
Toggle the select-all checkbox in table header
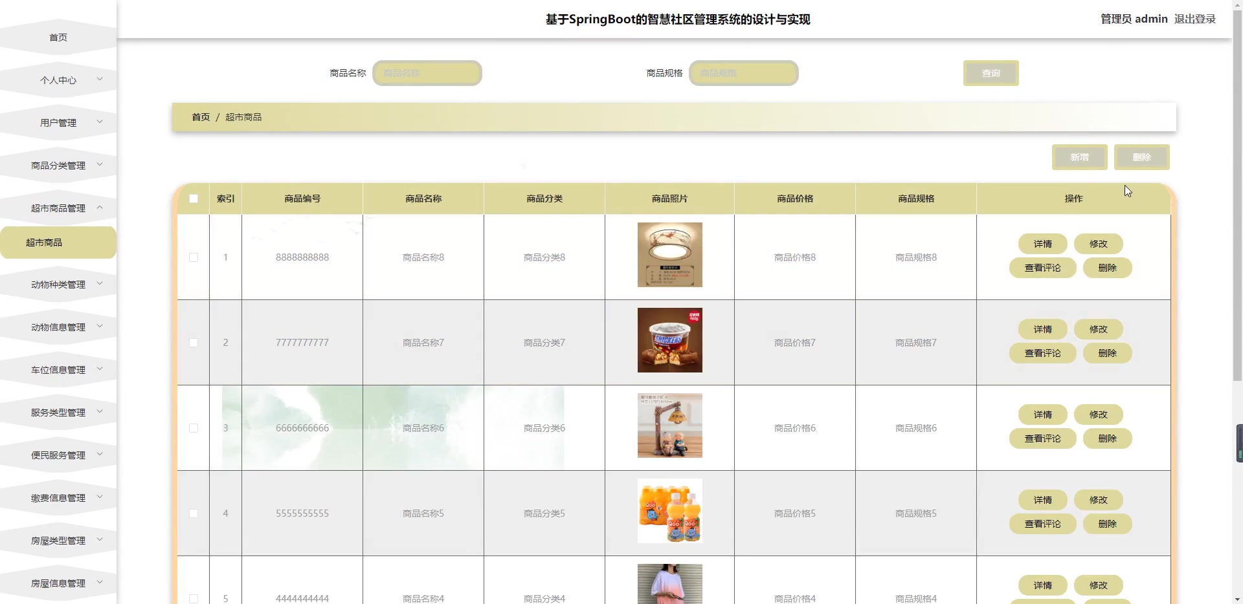[194, 199]
